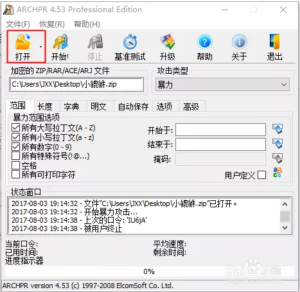
Task: Click the eraser icon beside 掩码
Action: click(278, 159)
